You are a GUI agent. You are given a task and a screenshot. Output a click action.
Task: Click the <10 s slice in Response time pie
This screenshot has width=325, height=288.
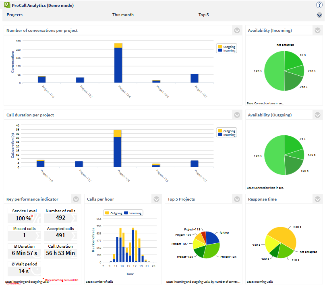coord(285,251)
